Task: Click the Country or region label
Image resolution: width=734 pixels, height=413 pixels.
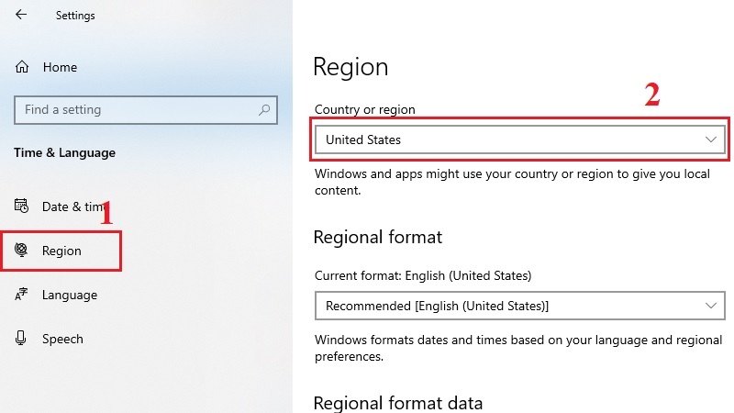Action: (x=364, y=109)
